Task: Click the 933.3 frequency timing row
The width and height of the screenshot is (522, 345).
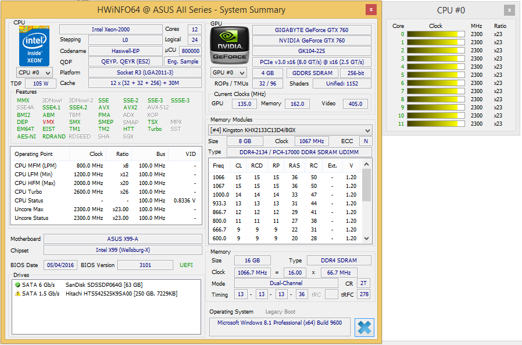Action: pos(285,203)
